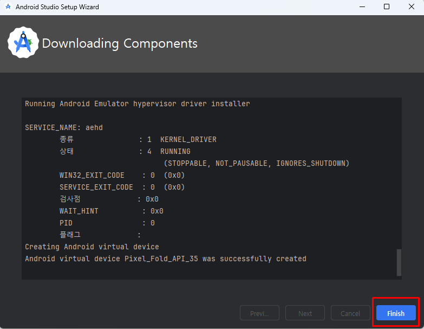This screenshot has width=424, height=329.
Task: Click the Finish button
Action: (396, 313)
